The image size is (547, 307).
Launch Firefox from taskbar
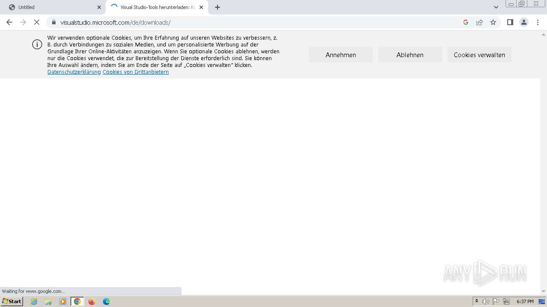pyautogui.click(x=91, y=301)
